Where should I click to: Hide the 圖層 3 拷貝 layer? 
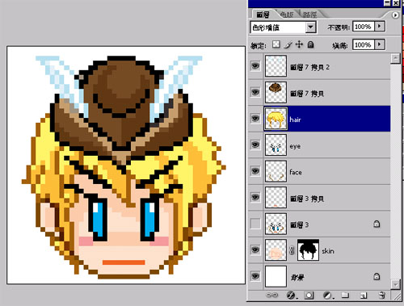click(255, 197)
